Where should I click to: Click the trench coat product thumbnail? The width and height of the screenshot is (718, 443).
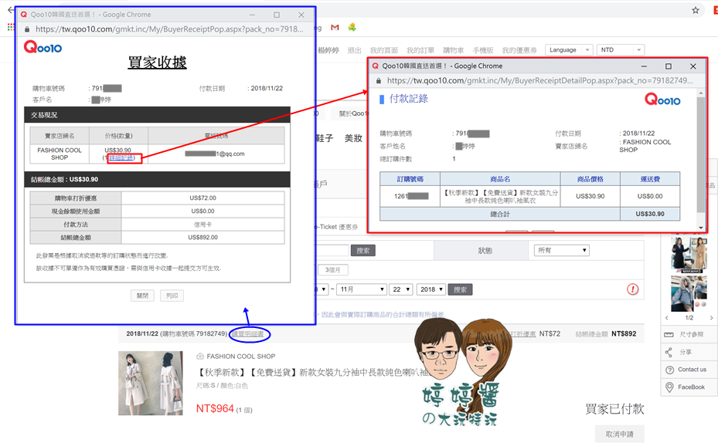pos(151,383)
